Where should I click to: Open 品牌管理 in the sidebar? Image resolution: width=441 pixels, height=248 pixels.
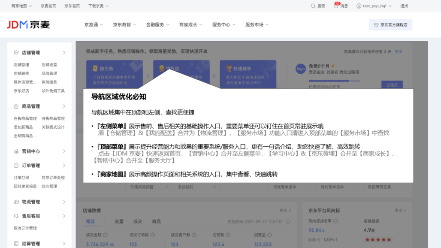click(x=49, y=73)
